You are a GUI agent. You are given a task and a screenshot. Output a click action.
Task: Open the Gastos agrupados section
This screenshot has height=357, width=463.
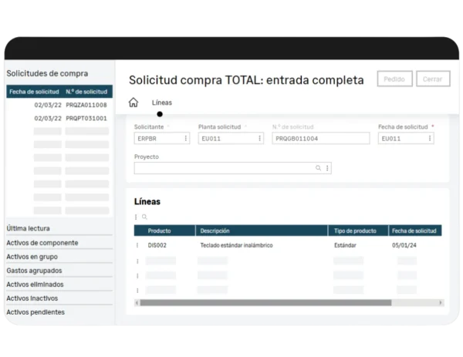34,271
